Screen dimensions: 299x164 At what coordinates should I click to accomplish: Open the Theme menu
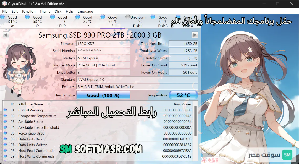(x=45, y=11)
